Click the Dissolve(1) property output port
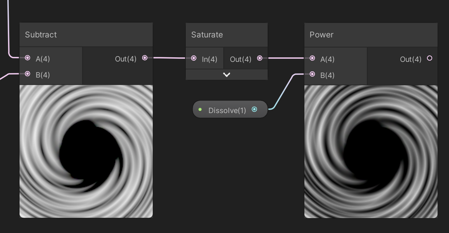 point(254,110)
